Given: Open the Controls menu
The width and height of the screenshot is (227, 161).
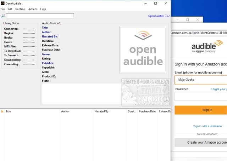Looking at the screenshot, I should coord(20,9).
